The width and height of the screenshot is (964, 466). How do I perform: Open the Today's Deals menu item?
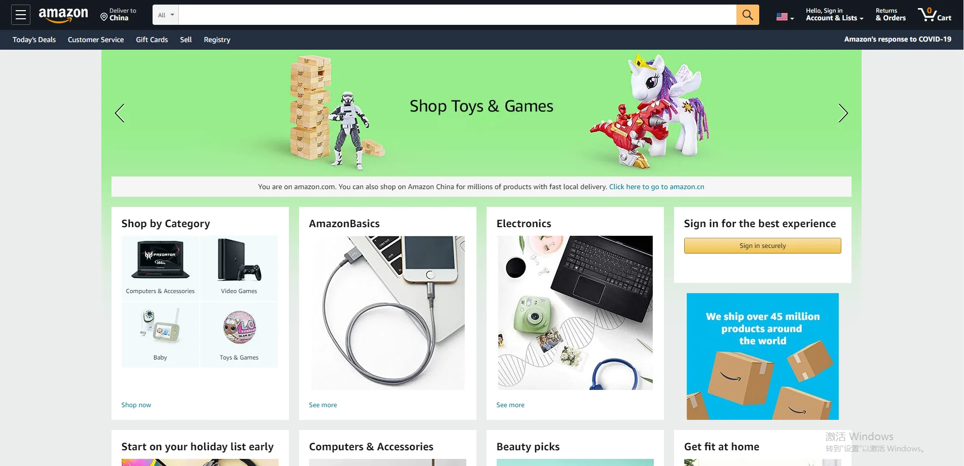pyautogui.click(x=34, y=40)
